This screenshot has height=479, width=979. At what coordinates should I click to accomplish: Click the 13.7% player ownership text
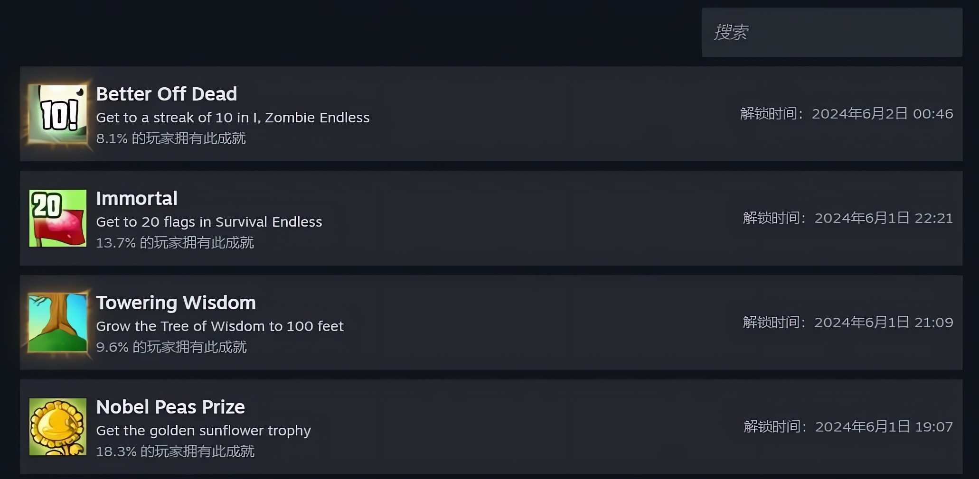coord(175,243)
